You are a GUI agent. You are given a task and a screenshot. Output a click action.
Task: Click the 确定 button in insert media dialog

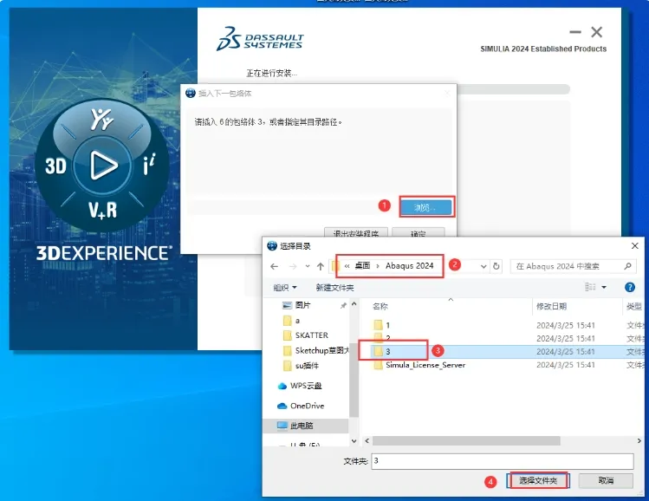(x=418, y=232)
